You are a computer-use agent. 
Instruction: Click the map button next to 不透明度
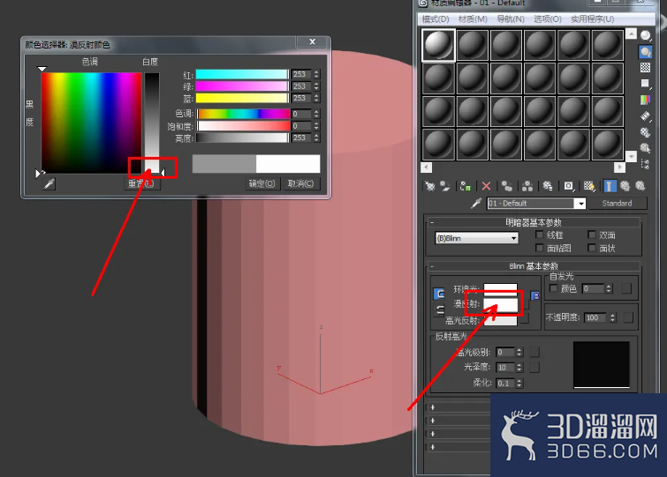pos(628,317)
